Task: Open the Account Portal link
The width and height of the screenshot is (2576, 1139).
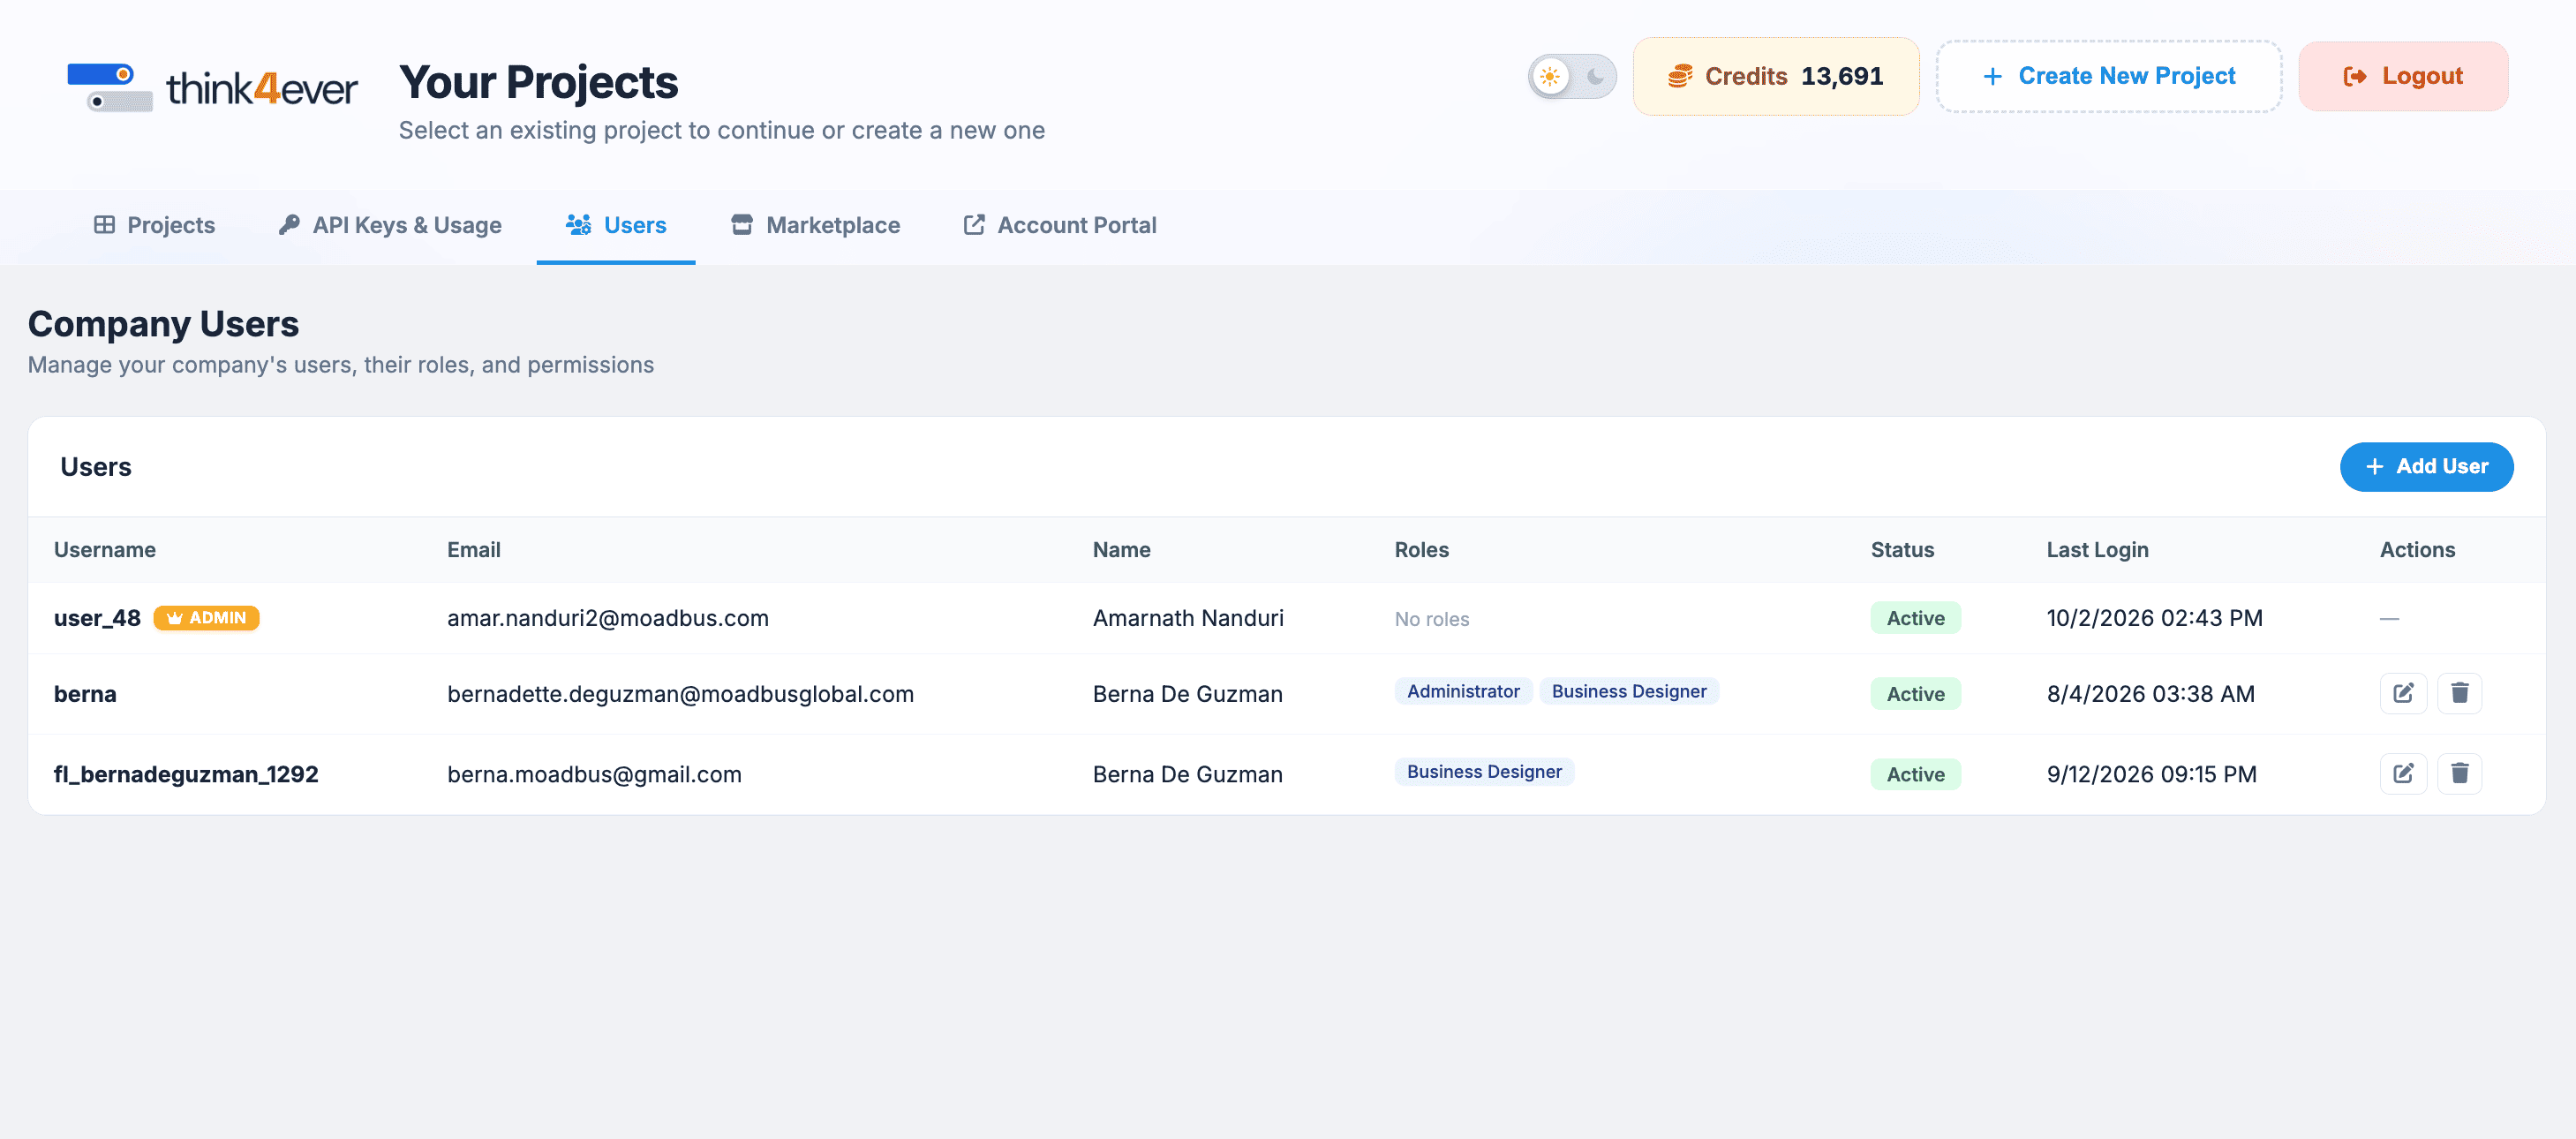Action: pos(1060,225)
